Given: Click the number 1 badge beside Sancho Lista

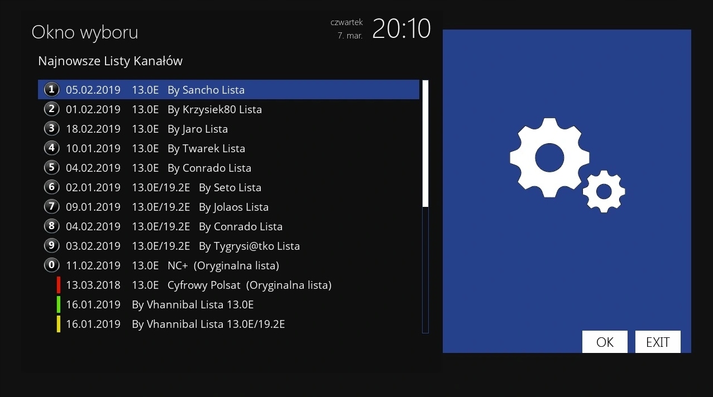Looking at the screenshot, I should (51, 89).
